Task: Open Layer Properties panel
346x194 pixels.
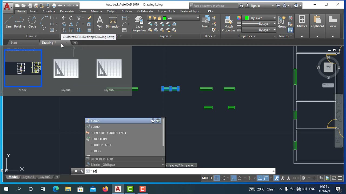Action: pos(139,24)
